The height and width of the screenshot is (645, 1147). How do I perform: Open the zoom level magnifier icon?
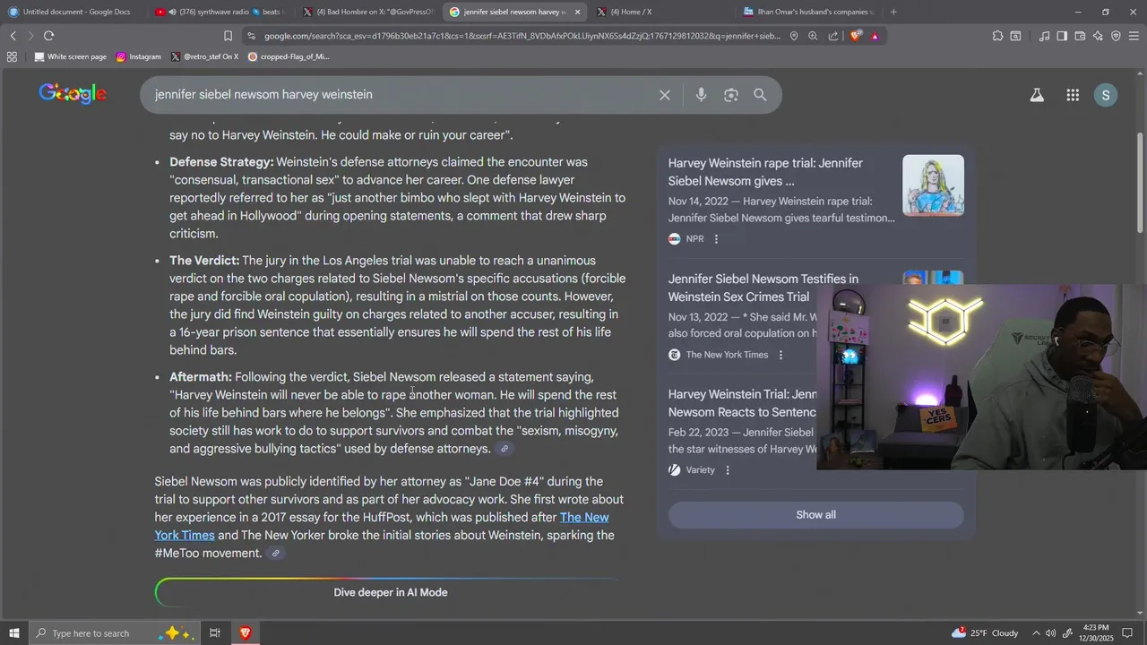[x=813, y=36]
